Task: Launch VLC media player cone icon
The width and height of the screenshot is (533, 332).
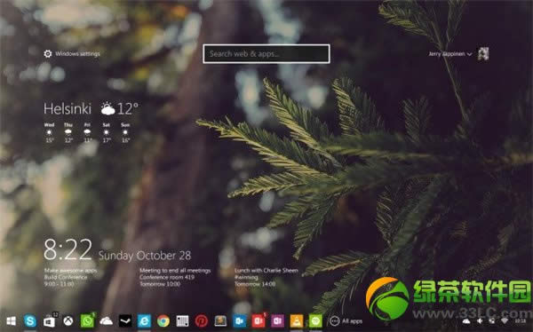Action: [x=297, y=320]
